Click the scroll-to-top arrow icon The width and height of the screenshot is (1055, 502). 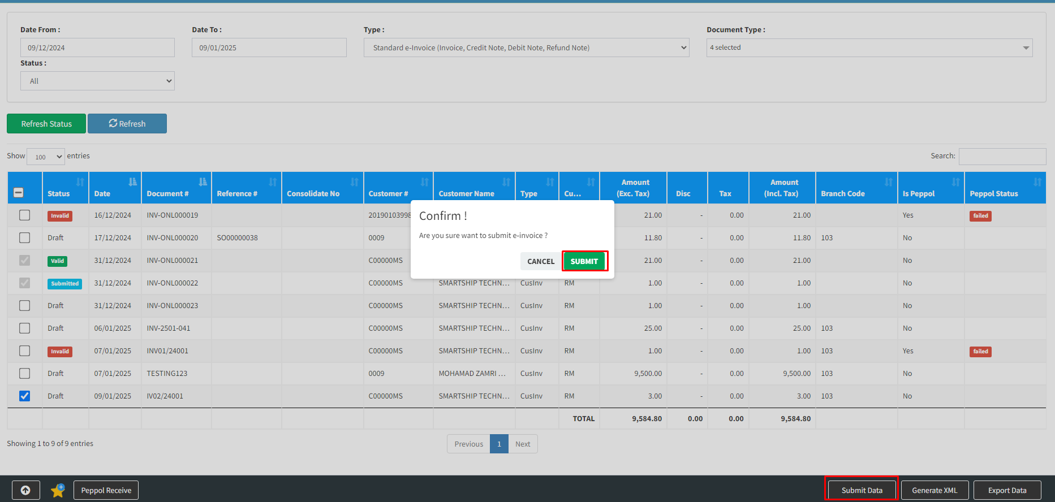[25, 490]
